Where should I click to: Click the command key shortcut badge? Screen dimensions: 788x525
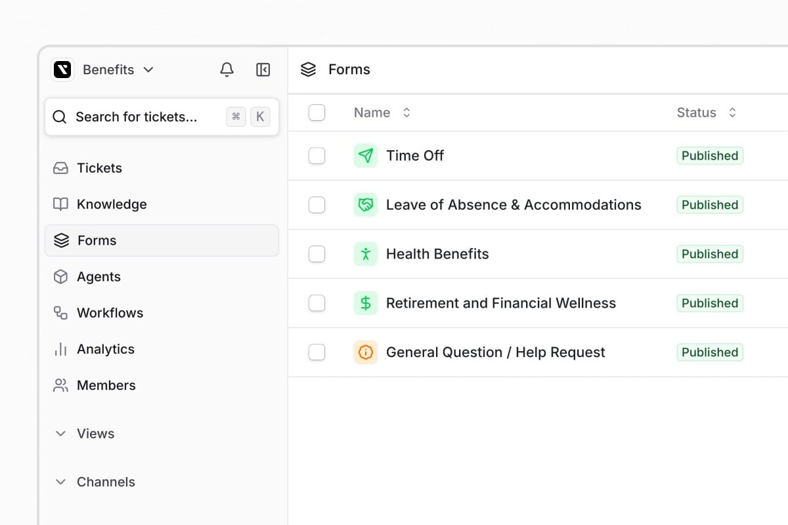click(x=236, y=117)
